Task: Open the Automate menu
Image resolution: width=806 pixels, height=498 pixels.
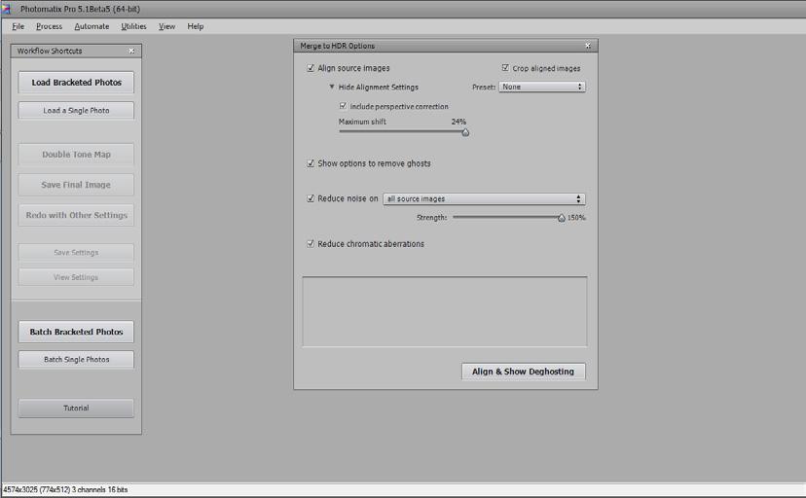Action: 92,26
